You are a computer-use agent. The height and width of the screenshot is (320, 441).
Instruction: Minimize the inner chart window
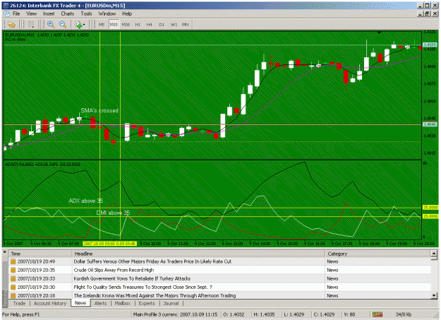point(421,13)
